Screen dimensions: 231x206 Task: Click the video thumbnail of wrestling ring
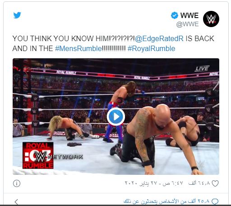(x=116, y=117)
